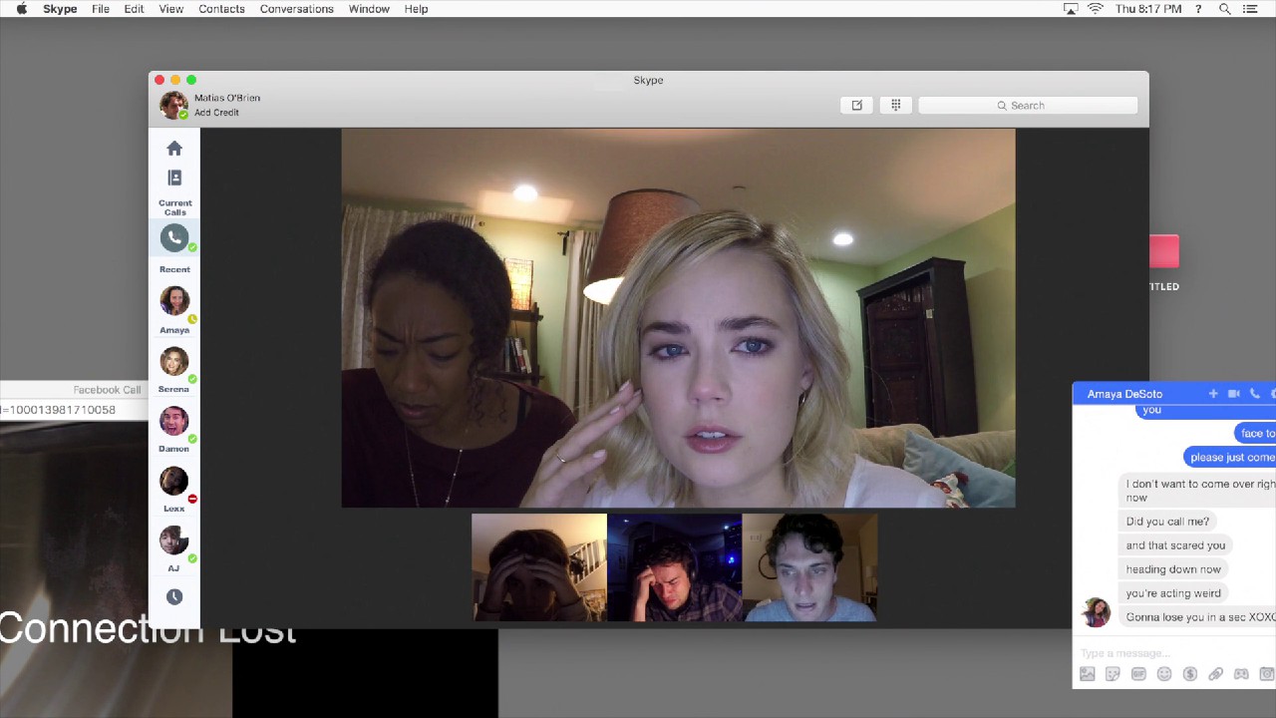The width and height of the screenshot is (1276, 718).
Task: Attach a photo in Messenger chat
Action: (1088, 674)
